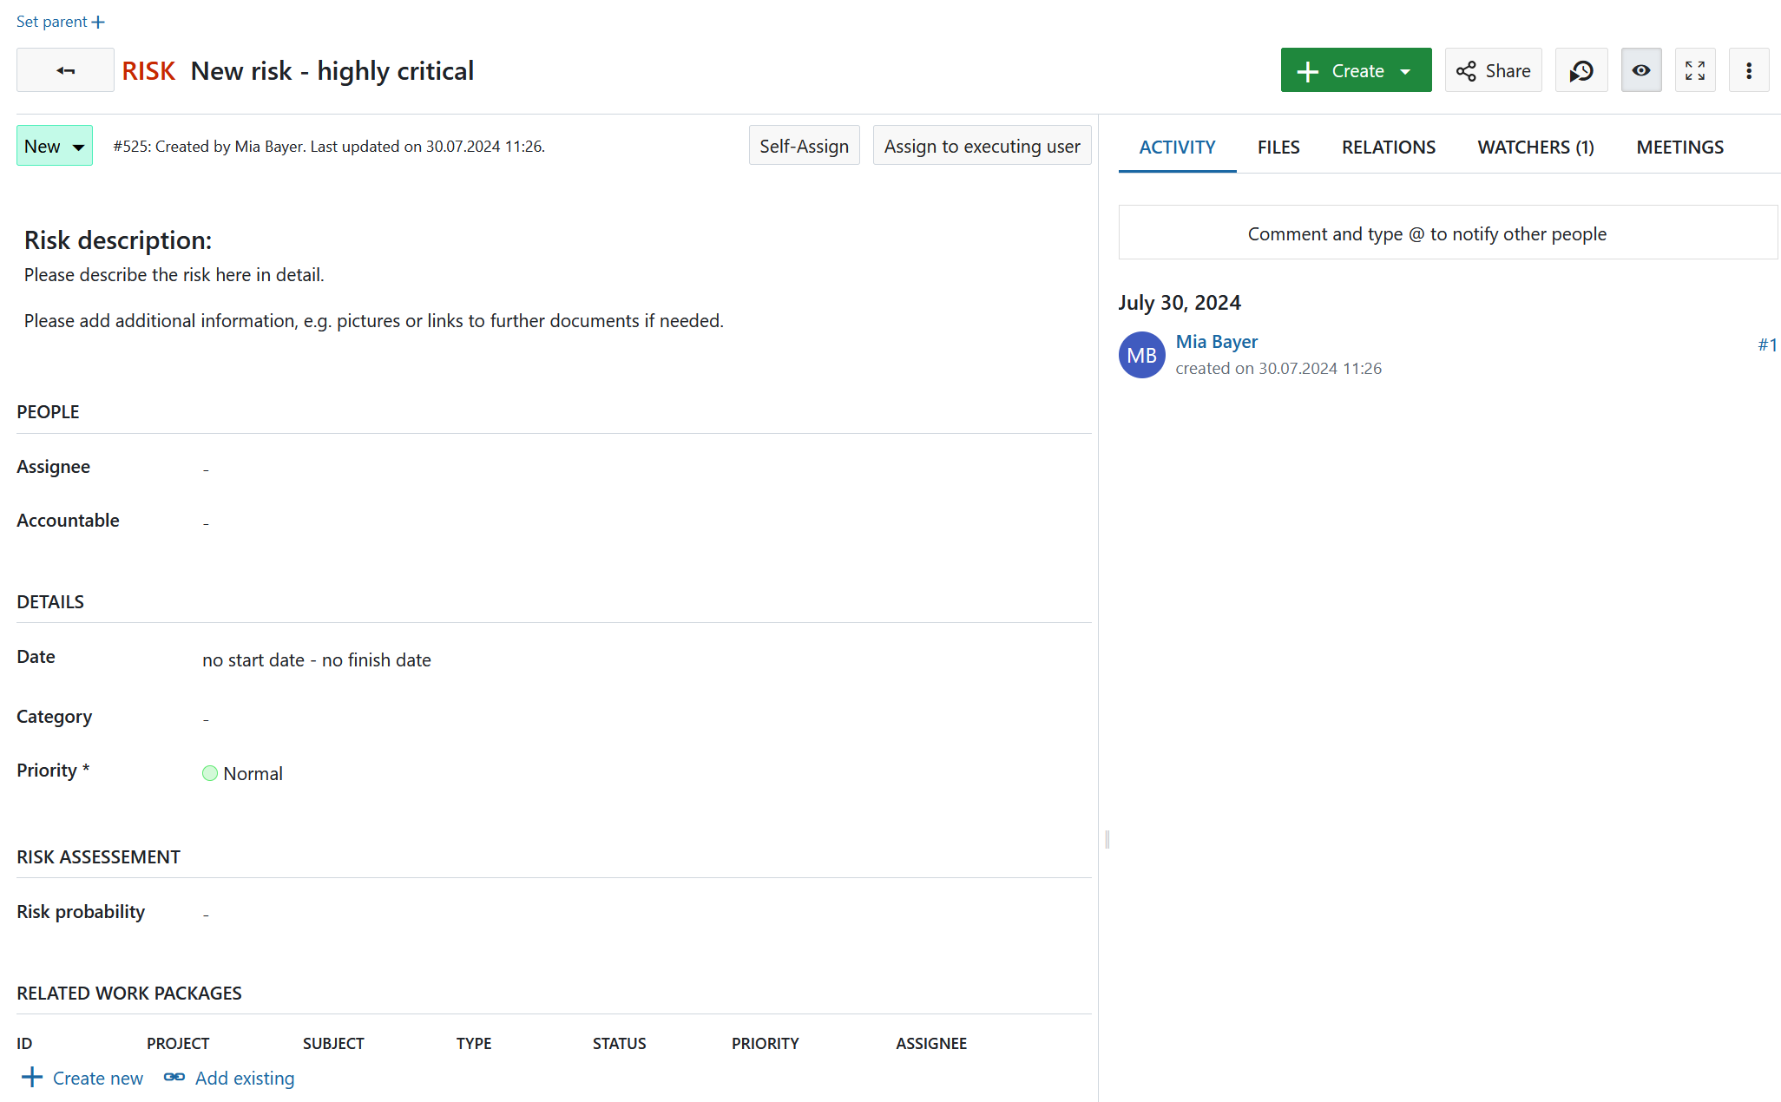Select the green priority indicator dot

(209, 773)
